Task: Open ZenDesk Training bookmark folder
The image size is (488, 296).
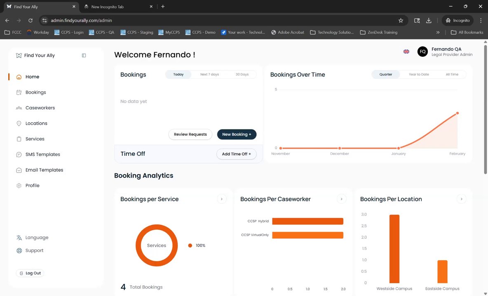Action: point(379,32)
